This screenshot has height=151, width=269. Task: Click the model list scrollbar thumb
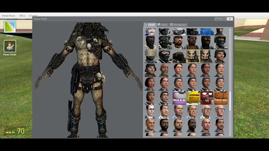[230, 101]
